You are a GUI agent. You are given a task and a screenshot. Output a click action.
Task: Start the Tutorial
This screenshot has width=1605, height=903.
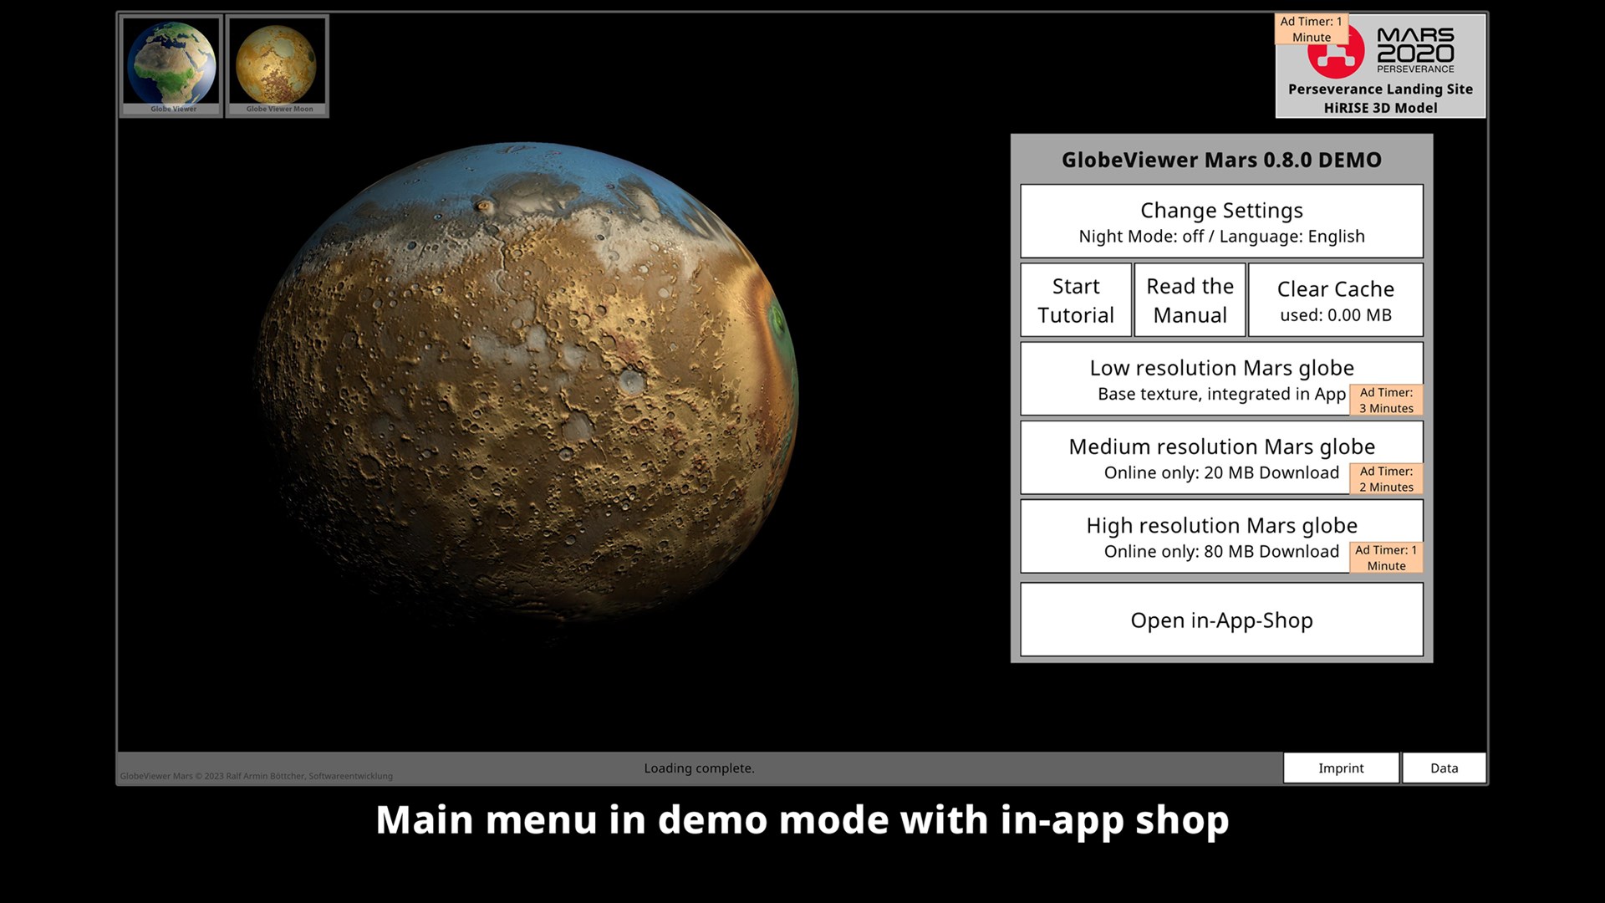(x=1076, y=300)
